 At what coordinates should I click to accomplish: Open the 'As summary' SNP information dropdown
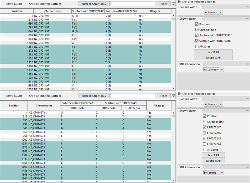coord(213,70)
